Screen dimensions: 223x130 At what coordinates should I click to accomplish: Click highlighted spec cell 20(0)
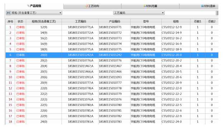44,55
